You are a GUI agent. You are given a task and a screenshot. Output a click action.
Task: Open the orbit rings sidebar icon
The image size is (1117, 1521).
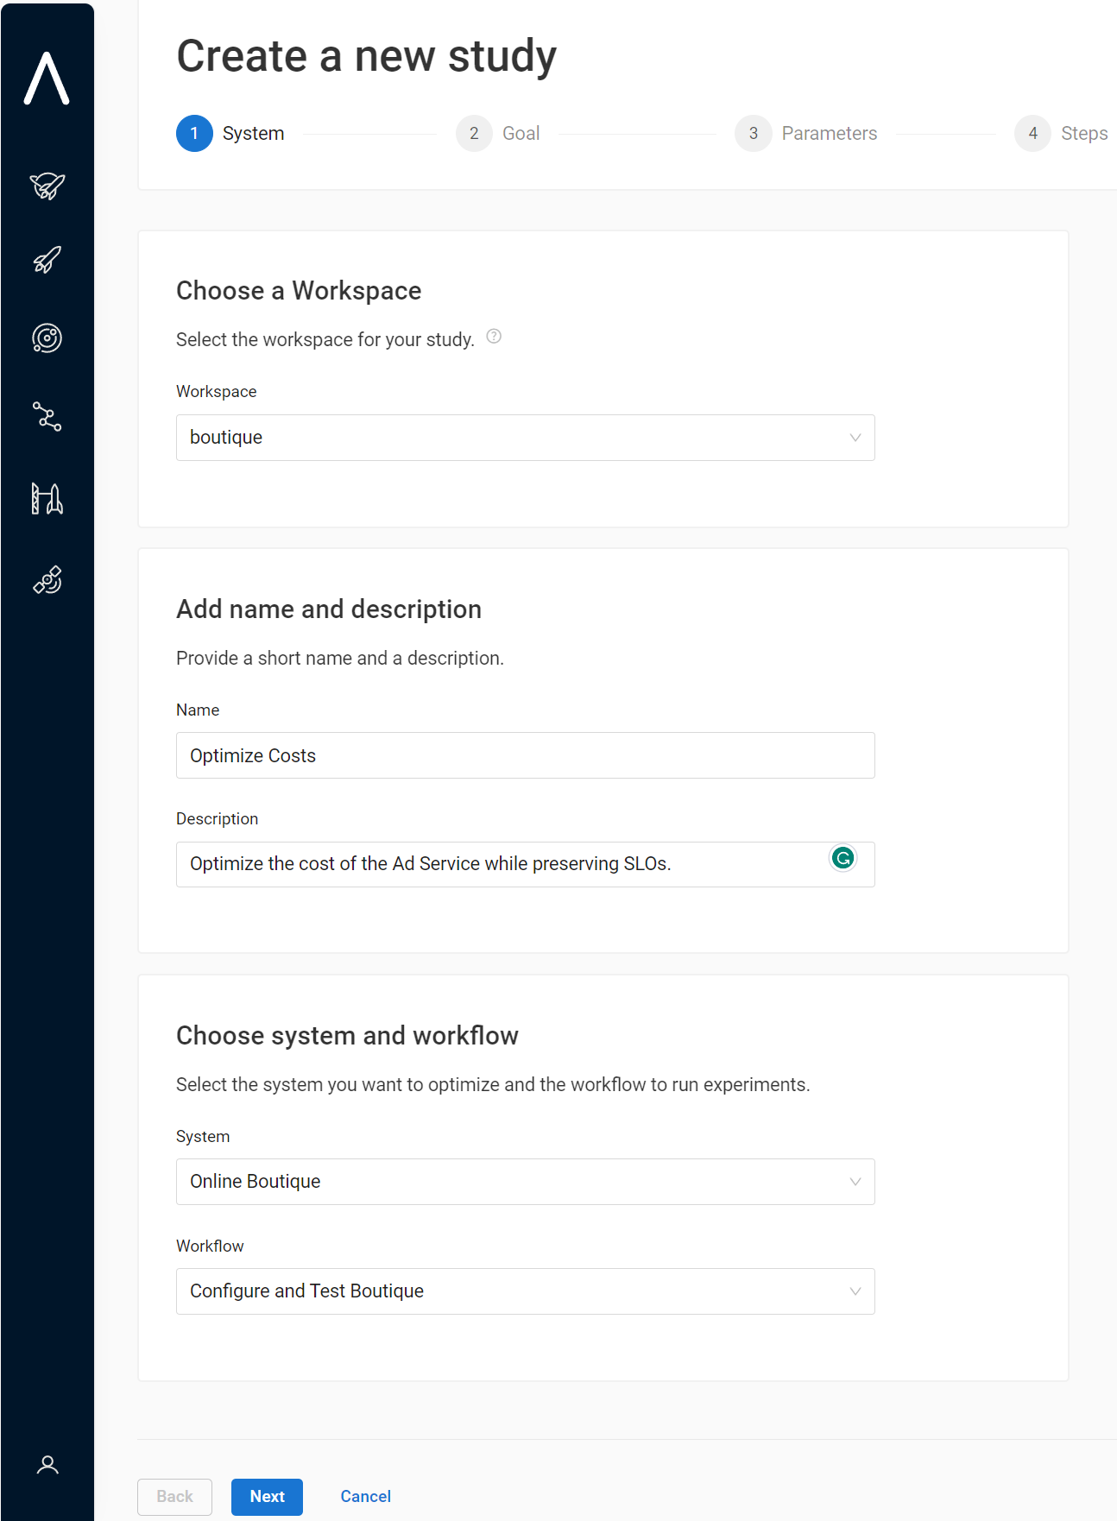pyautogui.click(x=47, y=338)
